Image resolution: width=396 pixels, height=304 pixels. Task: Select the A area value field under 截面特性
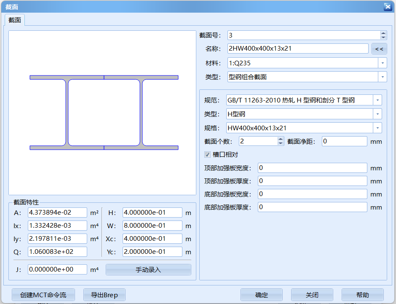click(x=57, y=213)
